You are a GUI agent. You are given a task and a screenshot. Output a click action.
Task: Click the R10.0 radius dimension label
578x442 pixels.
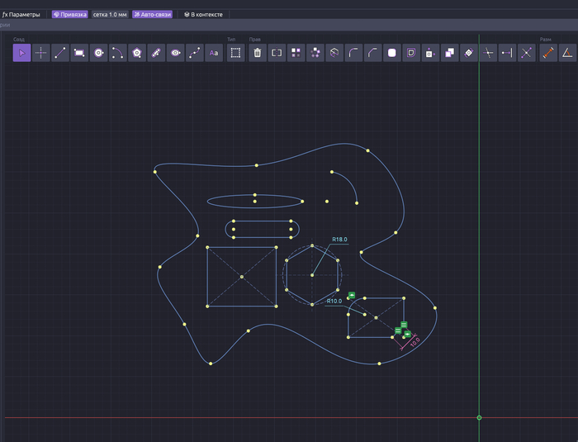click(334, 301)
